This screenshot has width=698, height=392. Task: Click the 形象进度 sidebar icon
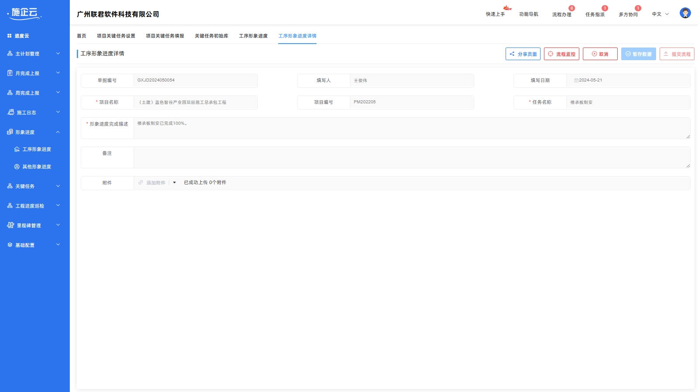(10, 132)
